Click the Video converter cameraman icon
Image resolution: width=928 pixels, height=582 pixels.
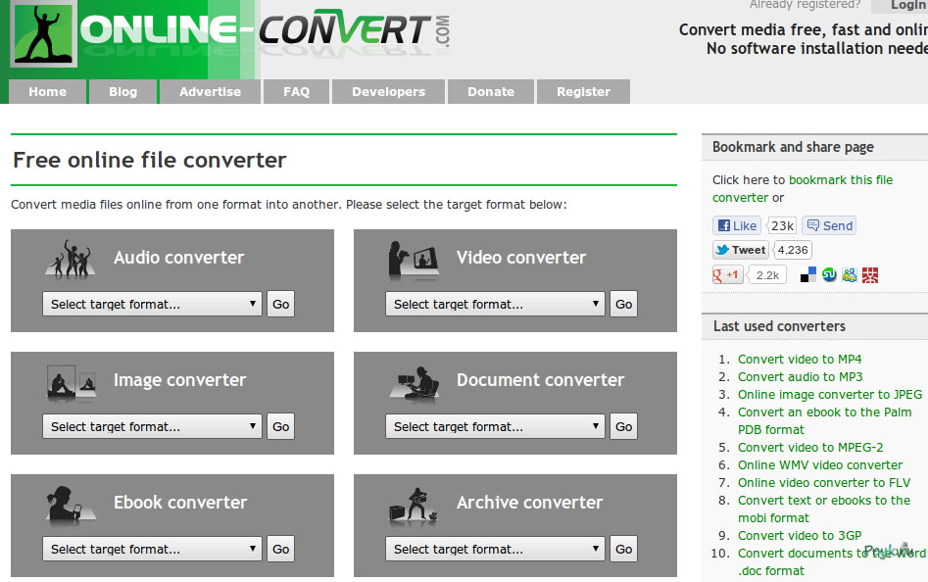click(413, 260)
